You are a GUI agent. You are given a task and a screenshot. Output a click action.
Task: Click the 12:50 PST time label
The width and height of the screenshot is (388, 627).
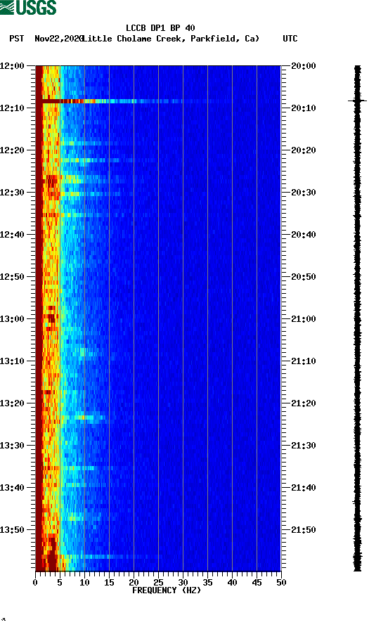[12, 277]
